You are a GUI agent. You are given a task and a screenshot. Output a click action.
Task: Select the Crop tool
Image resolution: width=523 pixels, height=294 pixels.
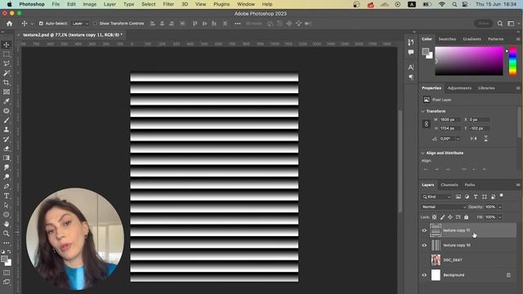point(7,82)
